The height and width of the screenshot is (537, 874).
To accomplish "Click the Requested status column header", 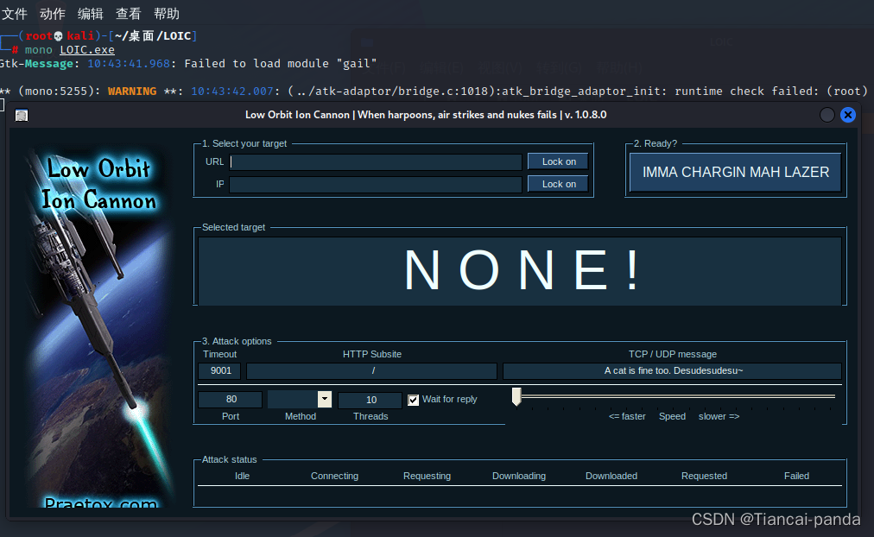I will 704,477.
